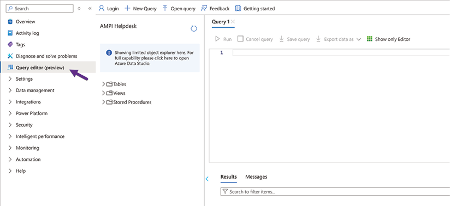
Task: Click the Export data as icon
Action: (x=318, y=39)
